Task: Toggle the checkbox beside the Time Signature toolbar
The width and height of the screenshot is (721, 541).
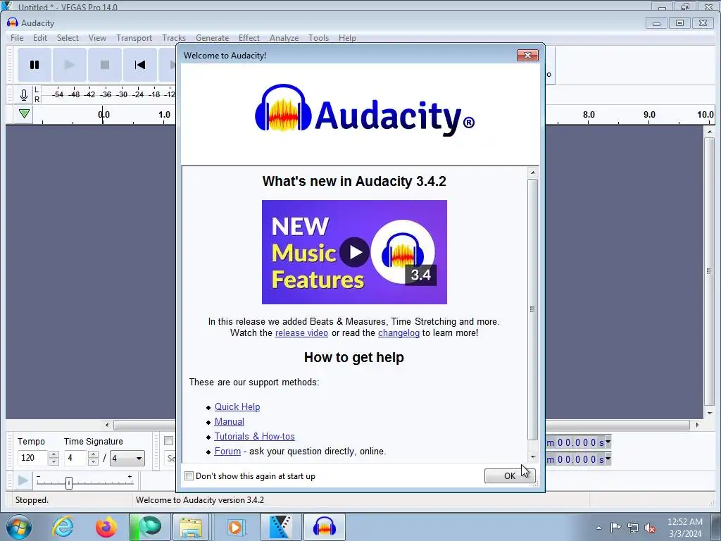Action: [x=169, y=441]
